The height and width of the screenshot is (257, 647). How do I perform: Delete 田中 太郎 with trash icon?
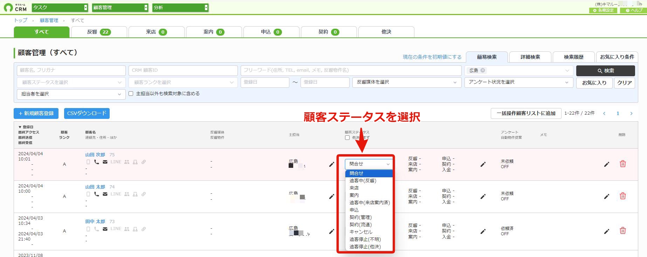623,230
